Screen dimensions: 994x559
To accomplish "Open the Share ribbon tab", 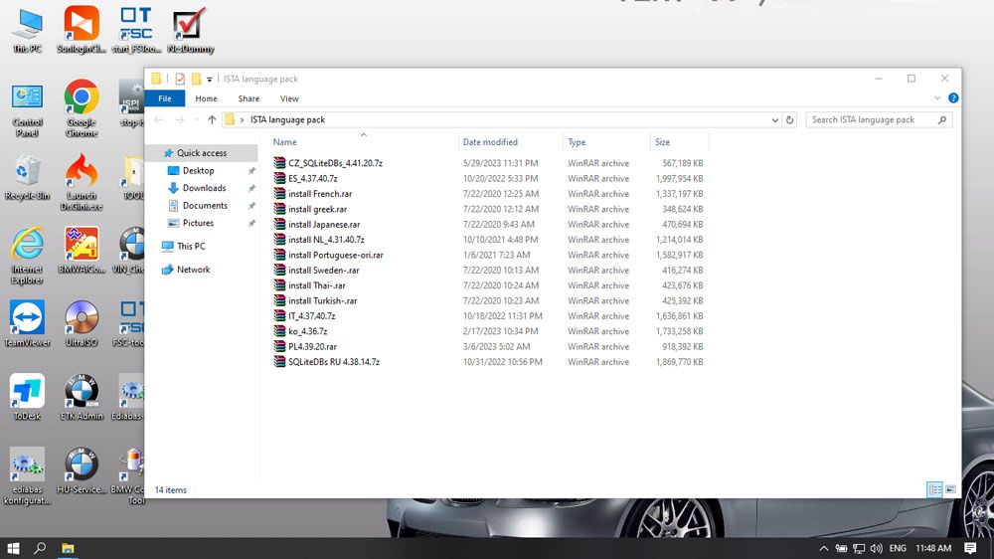I will (248, 98).
